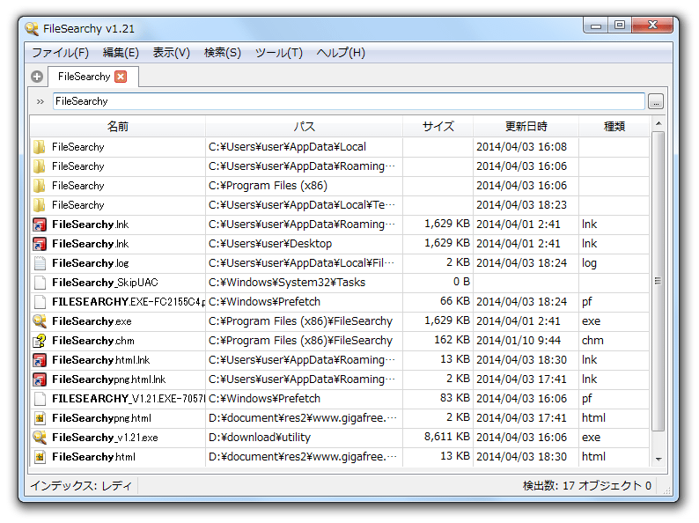Click status text 検出数: 17 オブジェクト
This screenshot has height=523, width=699.
[586, 485]
